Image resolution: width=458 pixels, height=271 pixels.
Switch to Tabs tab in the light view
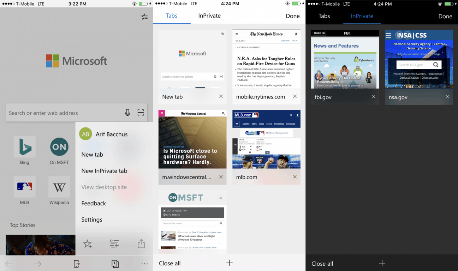(172, 16)
